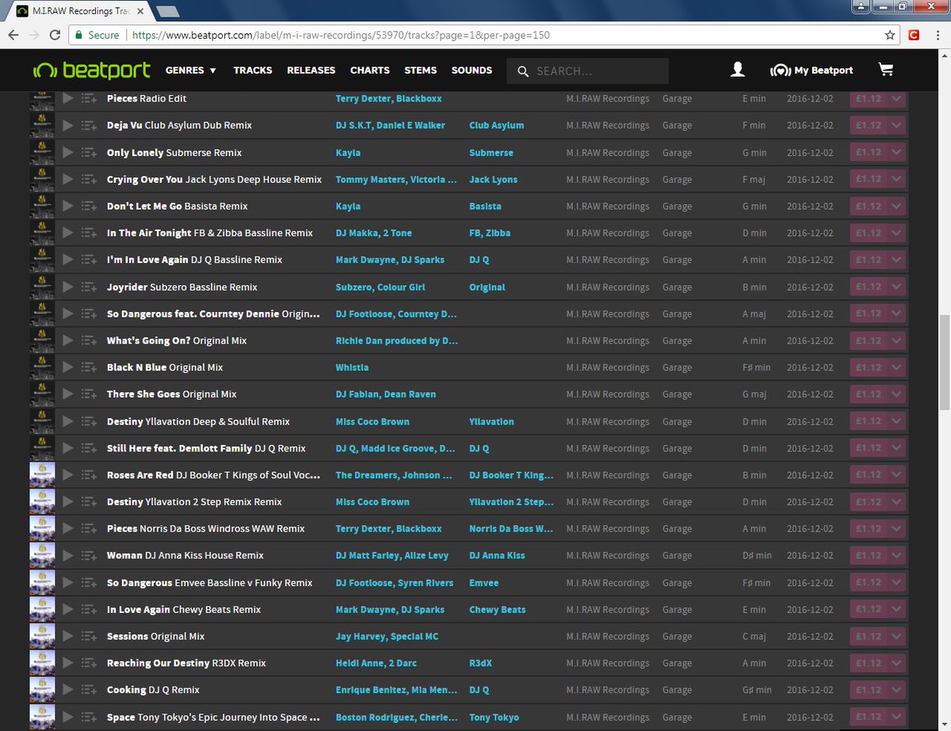This screenshot has width=951, height=731.
Task: Add In Love Again Chewy Beats to queue
Action: pos(88,609)
